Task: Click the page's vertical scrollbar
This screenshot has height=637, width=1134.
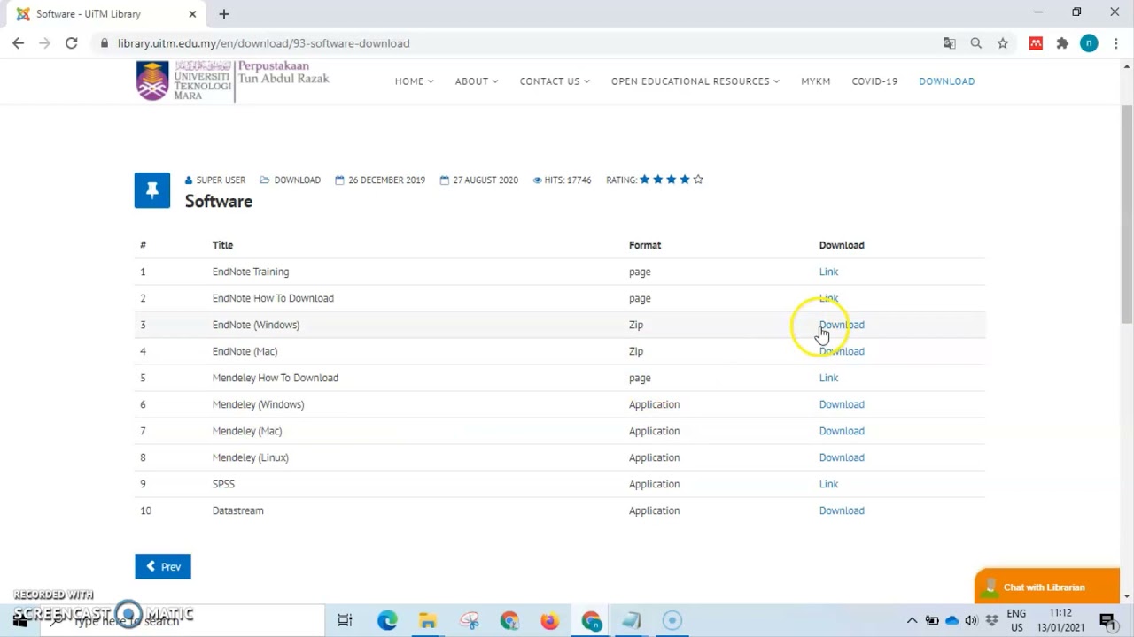Action: [x=1127, y=212]
